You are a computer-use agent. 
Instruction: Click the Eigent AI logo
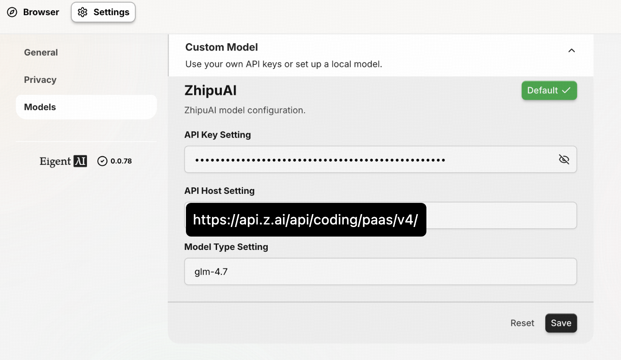[63, 161]
